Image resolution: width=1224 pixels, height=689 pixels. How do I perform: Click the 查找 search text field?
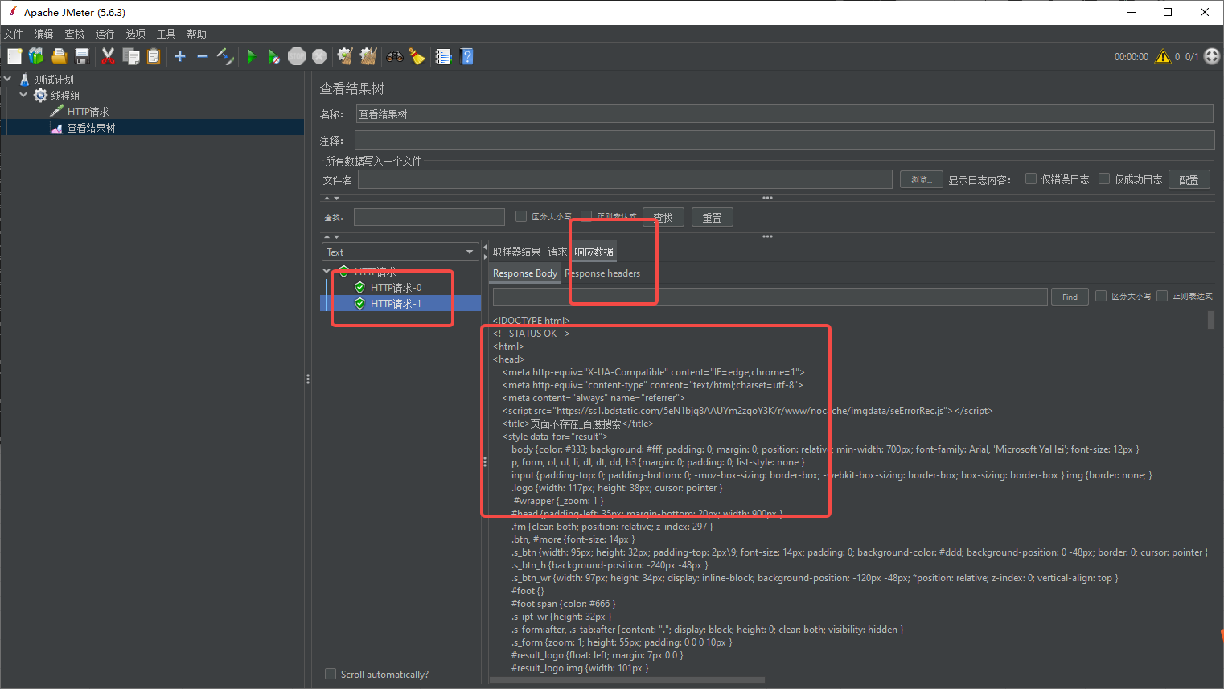[429, 217]
